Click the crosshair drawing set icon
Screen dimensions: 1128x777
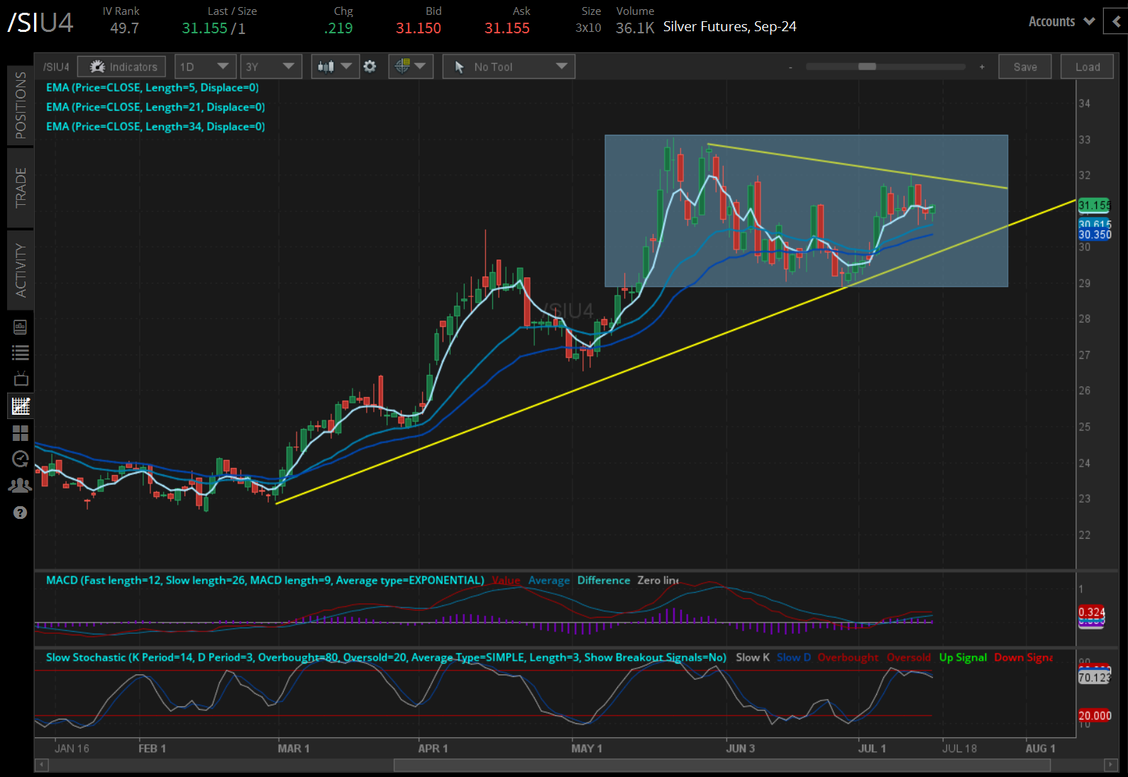pyautogui.click(x=402, y=66)
